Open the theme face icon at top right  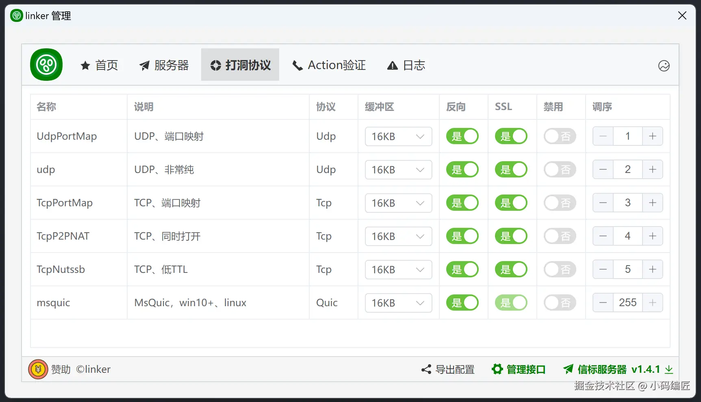tap(664, 66)
